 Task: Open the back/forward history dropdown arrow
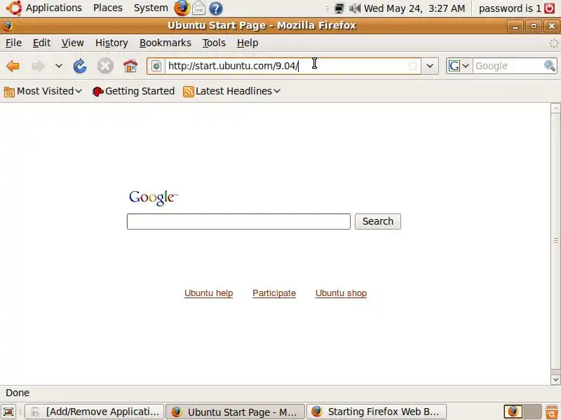(59, 66)
